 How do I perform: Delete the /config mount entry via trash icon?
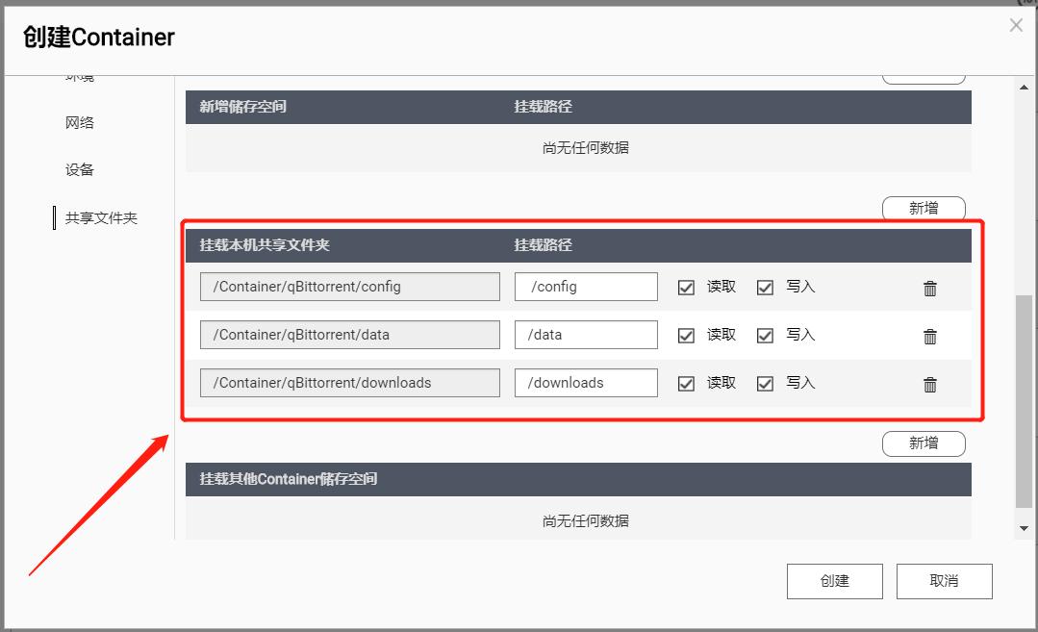(929, 287)
